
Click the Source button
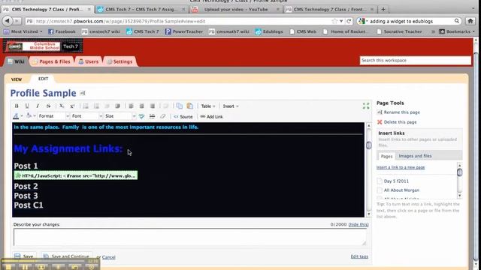coord(183,117)
